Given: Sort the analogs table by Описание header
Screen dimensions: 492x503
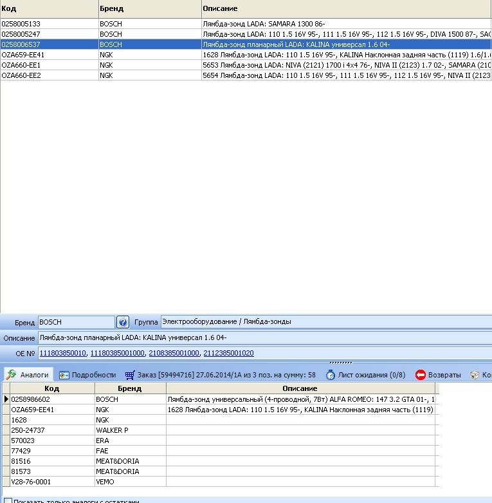Looking at the screenshot, I should 300,388.
